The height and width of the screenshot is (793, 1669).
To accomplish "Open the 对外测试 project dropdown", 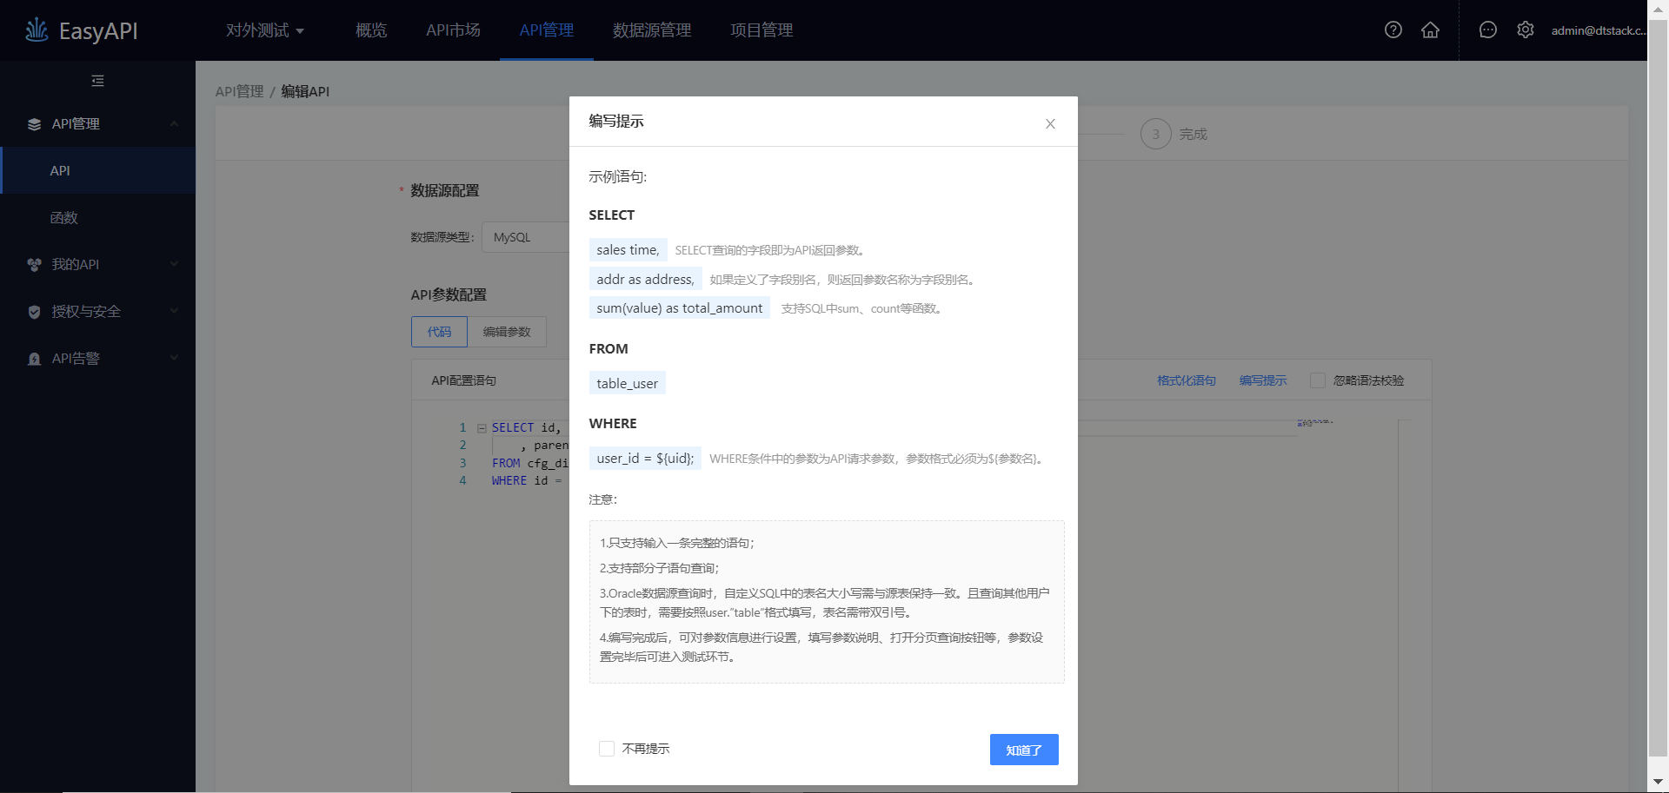I will click(265, 30).
